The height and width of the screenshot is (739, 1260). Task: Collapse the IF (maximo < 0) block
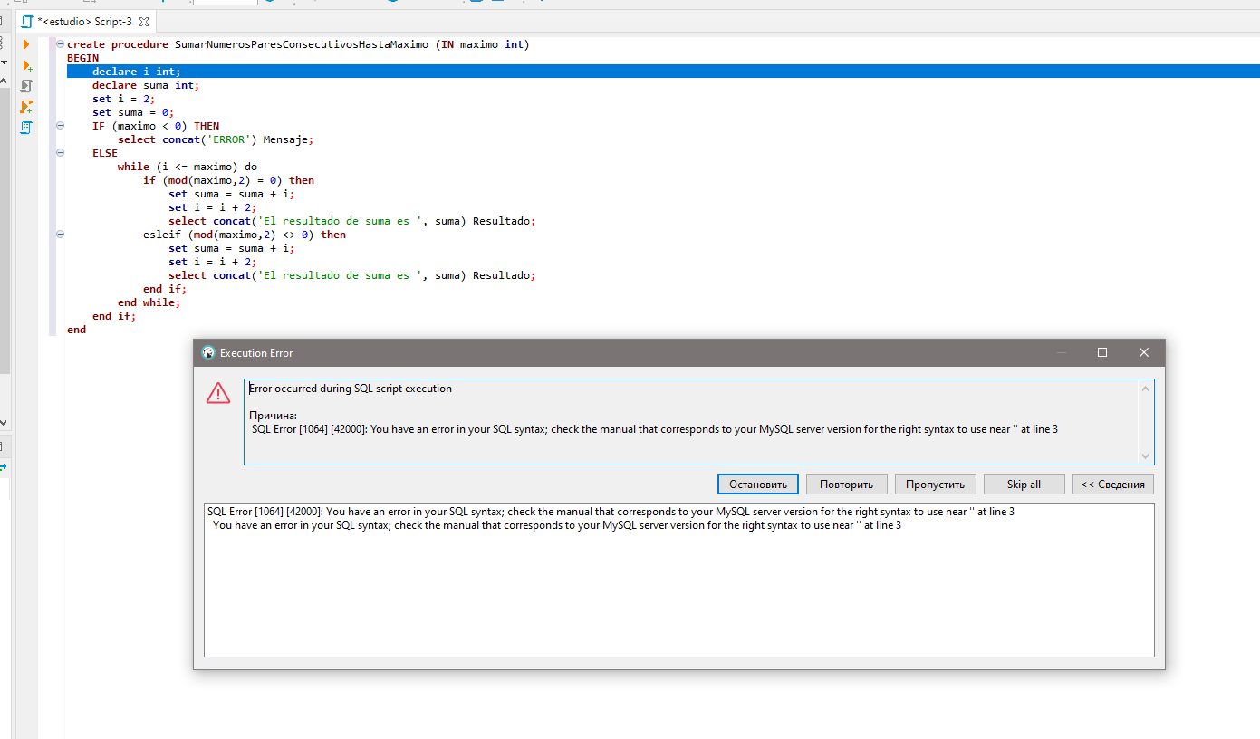(60, 126)
